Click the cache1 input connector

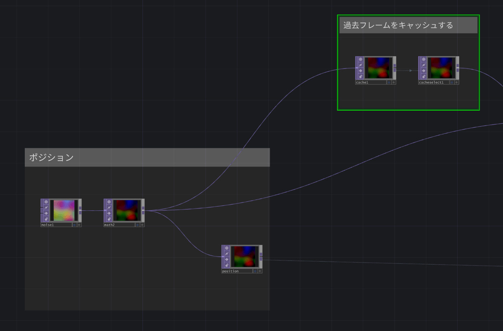pos(356,68)
